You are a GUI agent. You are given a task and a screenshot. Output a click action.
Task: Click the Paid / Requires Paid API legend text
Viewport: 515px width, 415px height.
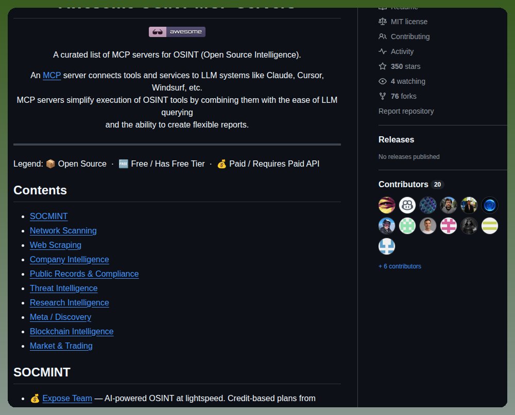pyautogui.click(x=274, y=164)
